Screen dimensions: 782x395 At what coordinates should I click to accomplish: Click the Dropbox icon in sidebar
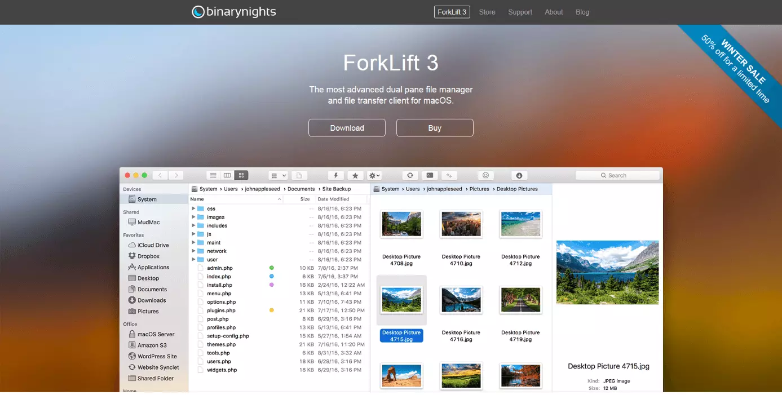click(132, 256)
